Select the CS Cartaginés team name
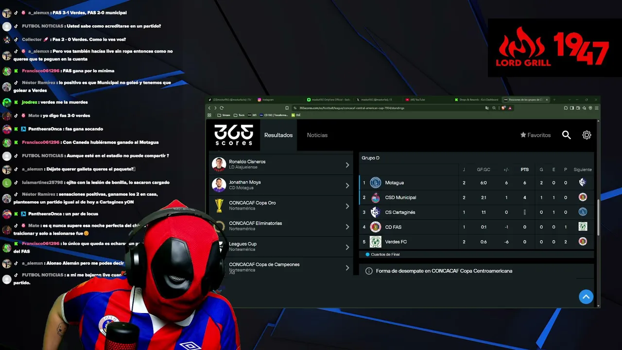 400,212
